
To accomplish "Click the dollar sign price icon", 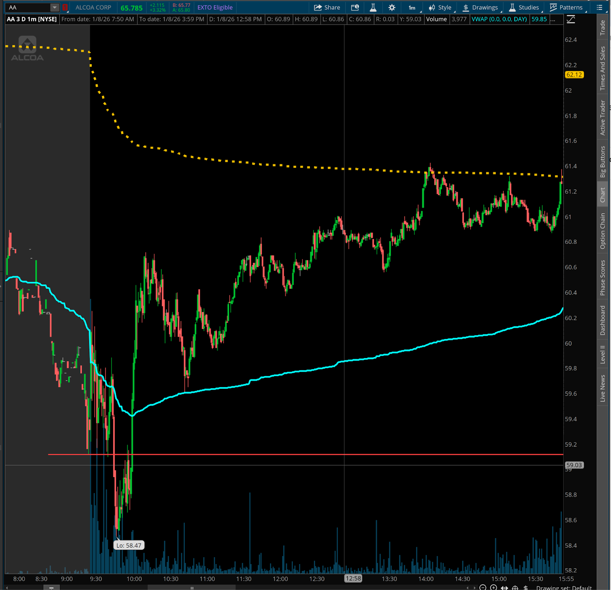I will point(526,587).
